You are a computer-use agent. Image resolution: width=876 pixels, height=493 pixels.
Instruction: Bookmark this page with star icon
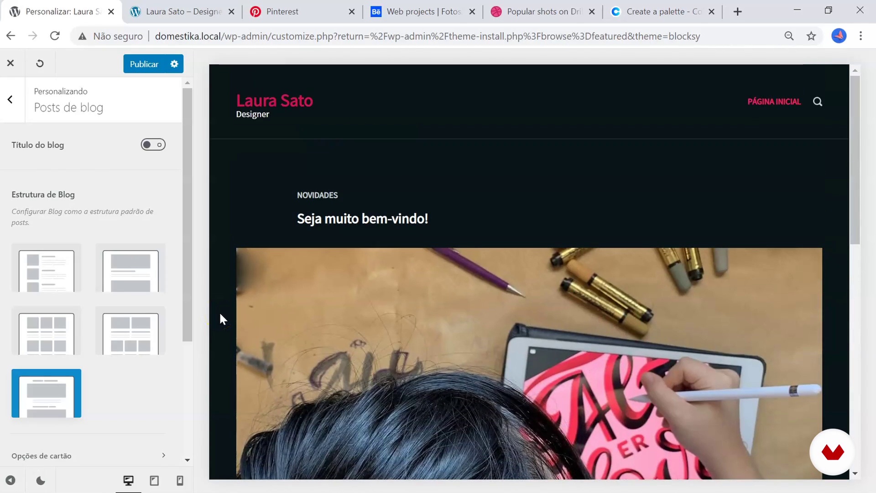811,36
